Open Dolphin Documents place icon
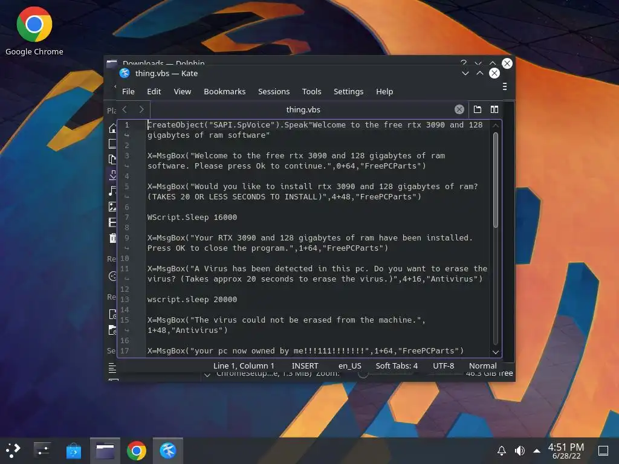Viewport: 619px width, 464px height. tap(112, 159)
